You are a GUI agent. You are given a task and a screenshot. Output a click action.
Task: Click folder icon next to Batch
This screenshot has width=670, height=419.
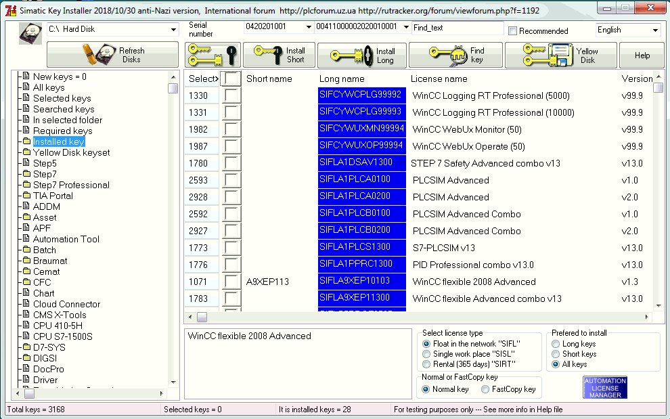point(26,249)
